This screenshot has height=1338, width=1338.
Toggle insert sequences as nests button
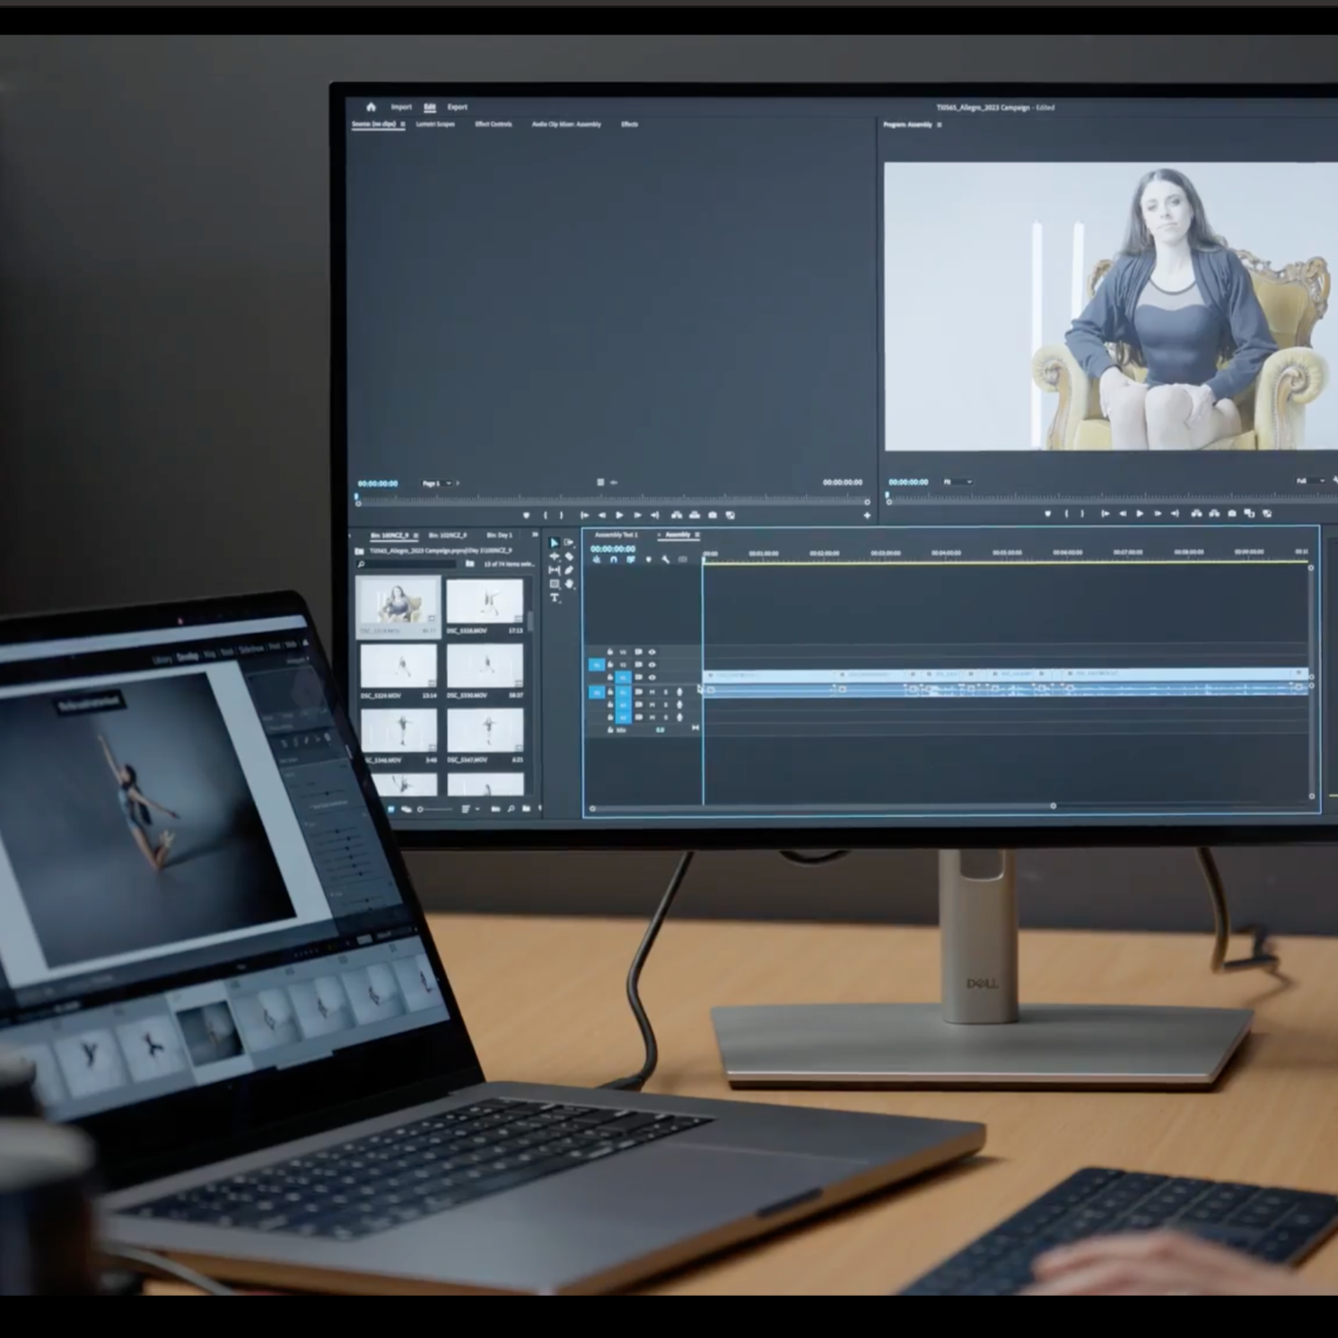(597, 559)
